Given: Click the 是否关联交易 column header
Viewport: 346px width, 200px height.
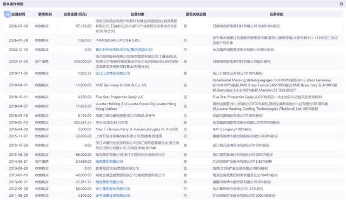Looking at the screenshot, I should [x=196, y=15].
